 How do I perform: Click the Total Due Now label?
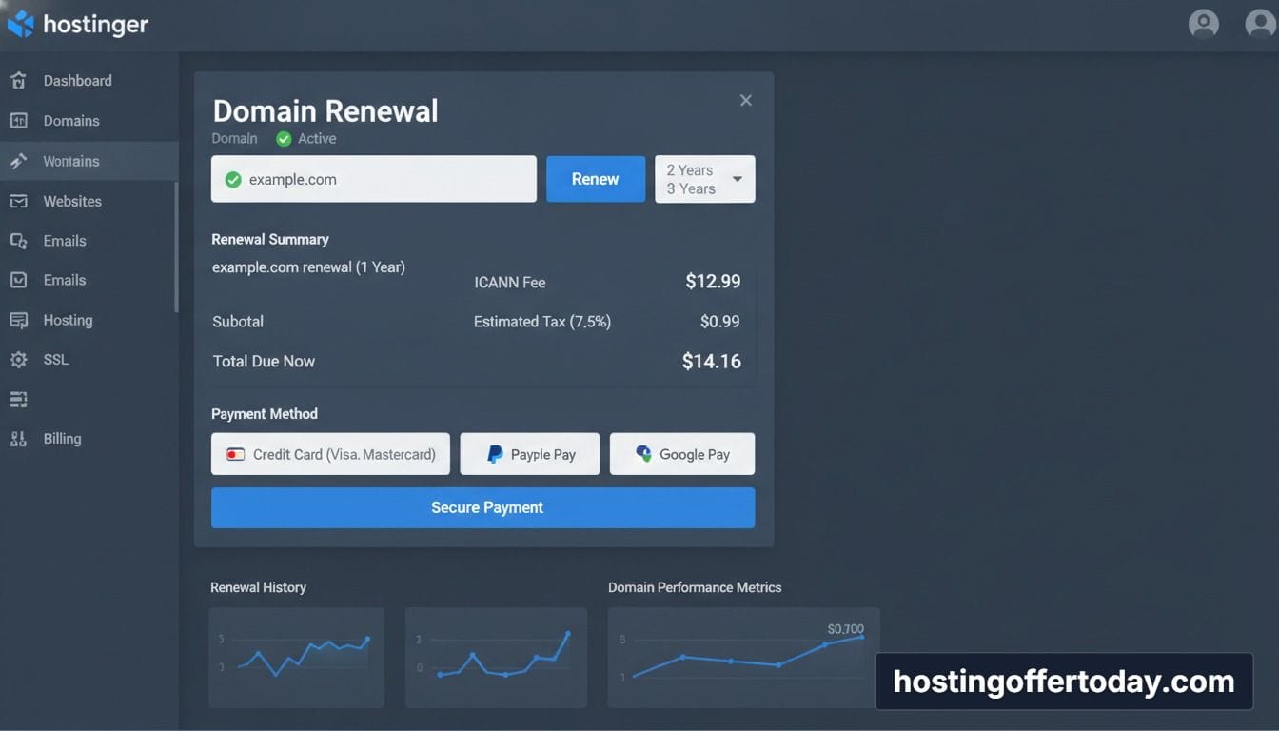tap(264, 362)
